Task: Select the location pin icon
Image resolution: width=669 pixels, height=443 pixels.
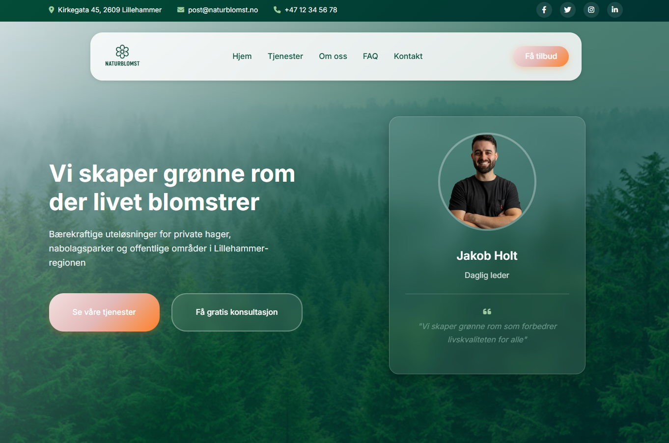Action: tap(51, 10)
